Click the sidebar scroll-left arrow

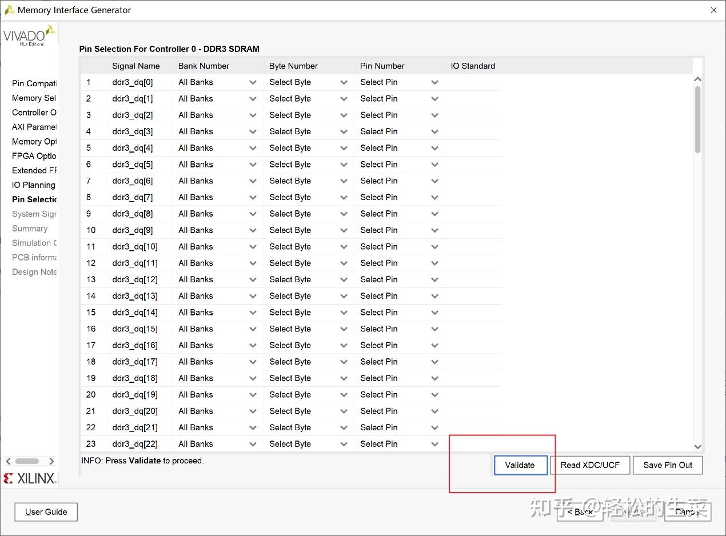click(x=8, y=461)
